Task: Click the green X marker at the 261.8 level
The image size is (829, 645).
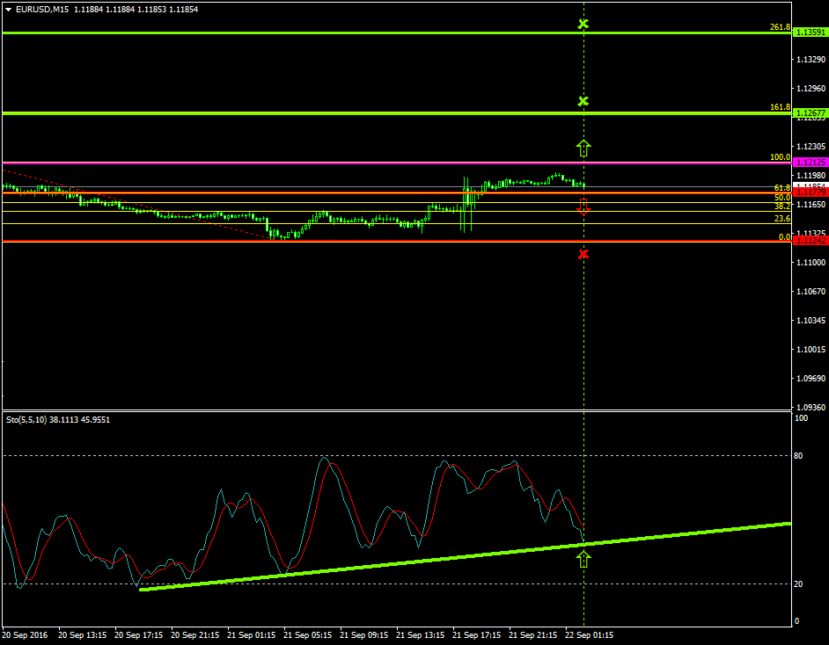Action: 583,24
